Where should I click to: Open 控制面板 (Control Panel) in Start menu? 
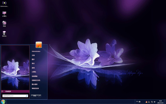click(x=35, y=76)
